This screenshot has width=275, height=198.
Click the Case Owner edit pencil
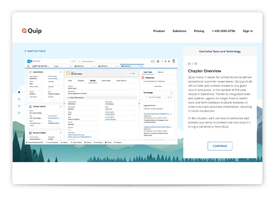(135, 104)
